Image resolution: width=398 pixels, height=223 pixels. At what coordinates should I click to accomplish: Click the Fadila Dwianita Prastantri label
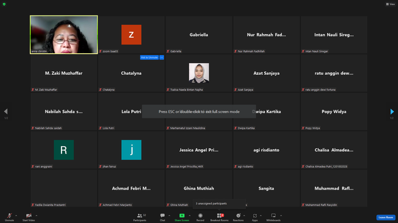point(50,205)
